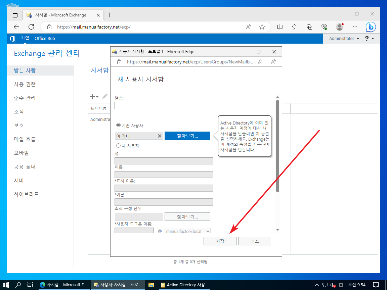Image resolution: width=387 pixels, height=290 pixels.
Task: Click the edit pencil icon in mailbox toolbar
Action: click(105, 96)
